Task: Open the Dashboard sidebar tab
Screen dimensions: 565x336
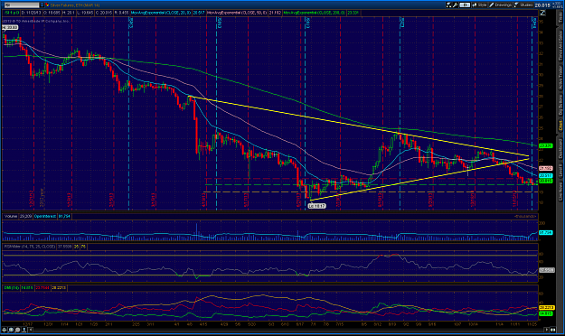Action: [x=560, y=149]
